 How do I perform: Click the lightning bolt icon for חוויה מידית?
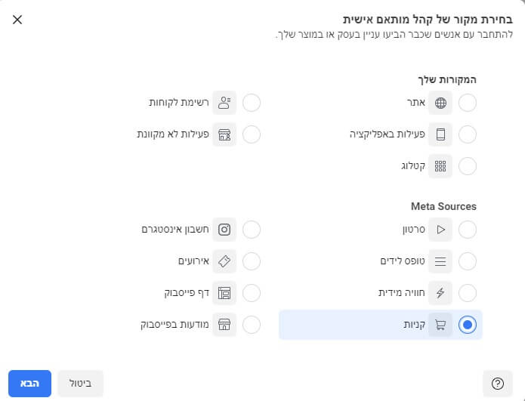pyautogui.click(x=440, y=293)
